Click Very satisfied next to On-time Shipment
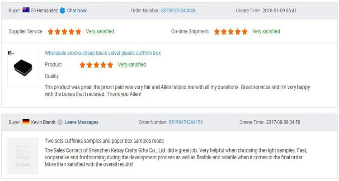Viewport: 339px width, 181px height. pos(266,32)
